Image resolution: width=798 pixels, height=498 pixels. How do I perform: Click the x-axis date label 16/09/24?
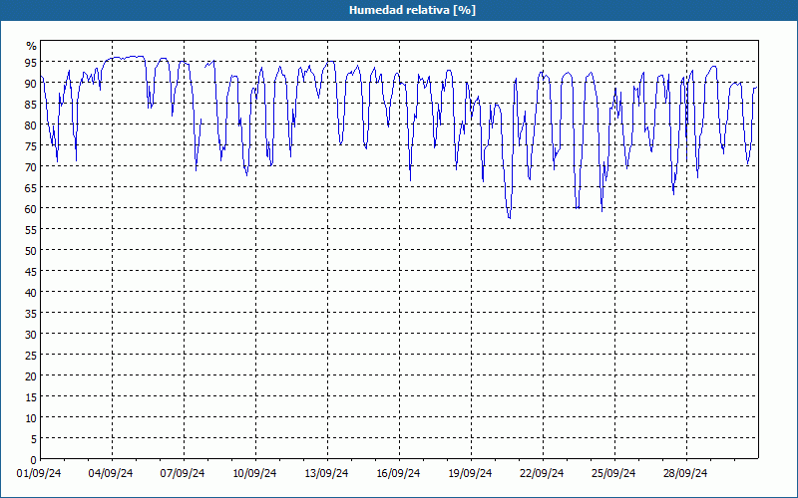click(x=398, y=473)
